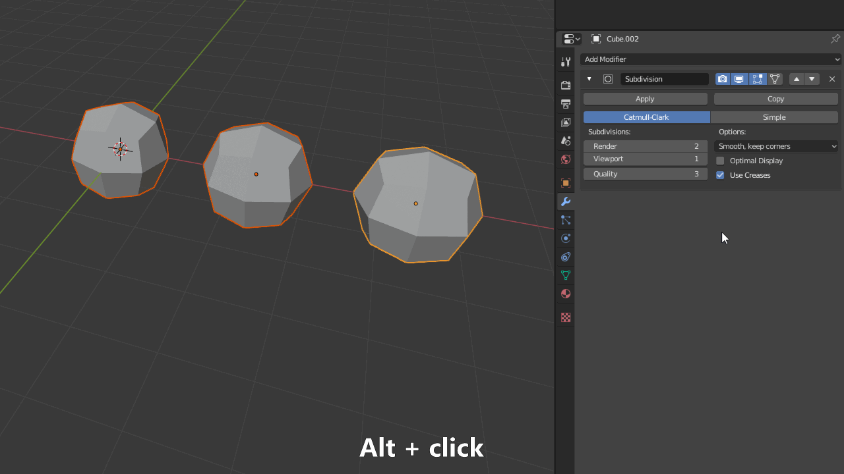
Task: Open the World properties tab
Action: [x=566, y=159]
